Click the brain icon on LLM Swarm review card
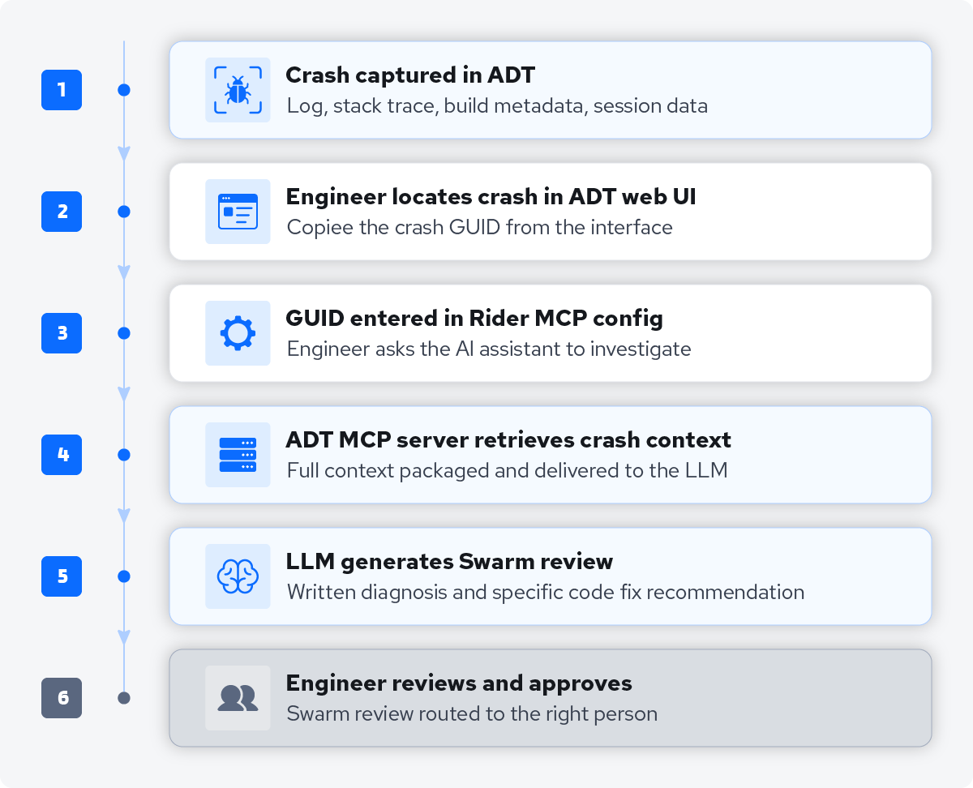The width and height of the screenshot is (973, 788). [x=238, y=576]
